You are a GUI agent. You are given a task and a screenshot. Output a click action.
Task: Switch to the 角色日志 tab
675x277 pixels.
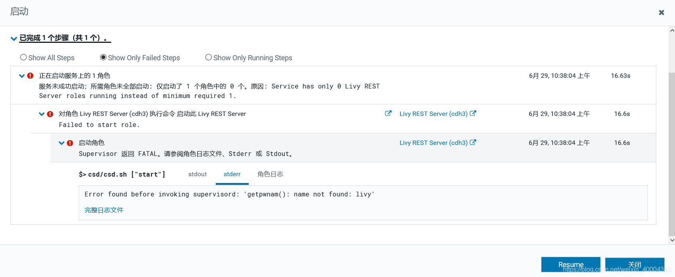tap(270, 174)
